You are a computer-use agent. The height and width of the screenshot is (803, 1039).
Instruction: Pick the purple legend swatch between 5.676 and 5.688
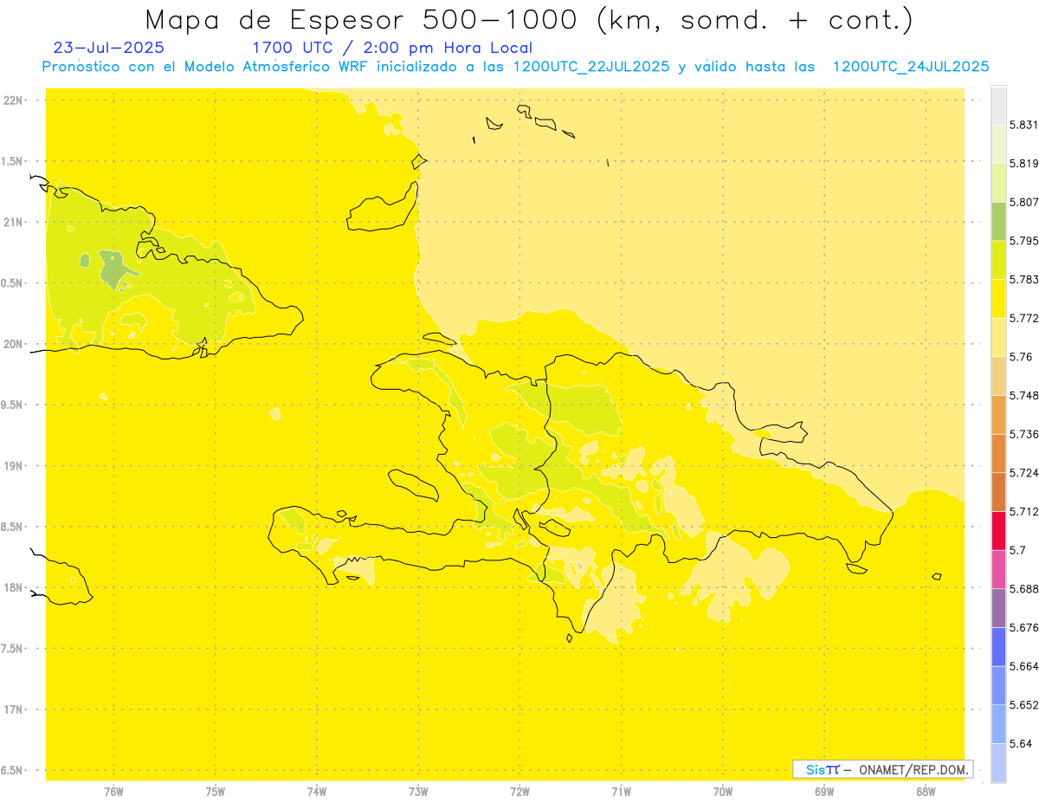[x=998, y=608]
